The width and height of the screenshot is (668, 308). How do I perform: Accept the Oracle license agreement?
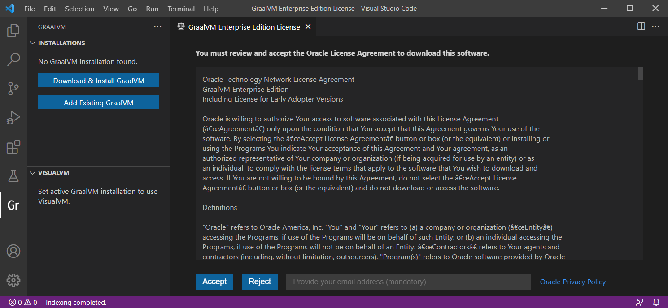[x=214, y=282]
